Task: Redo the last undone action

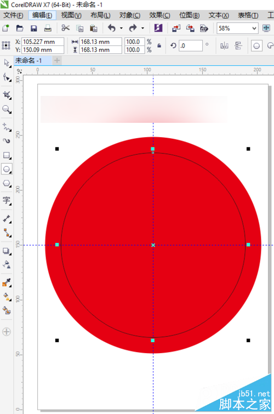Action: [133, 28]
